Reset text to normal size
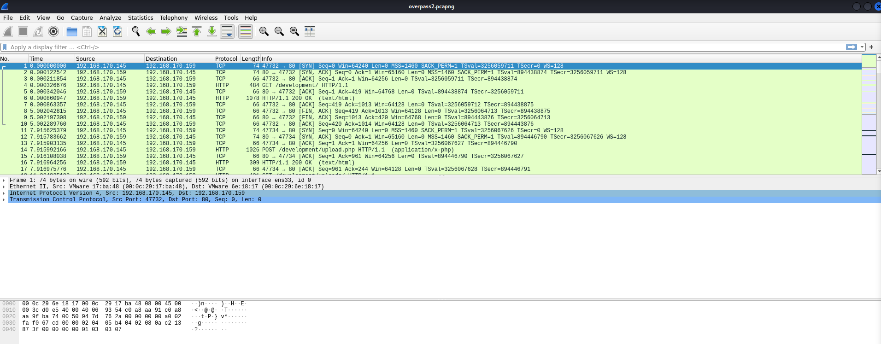Screen dimensions: 881x344 point(294,31)
